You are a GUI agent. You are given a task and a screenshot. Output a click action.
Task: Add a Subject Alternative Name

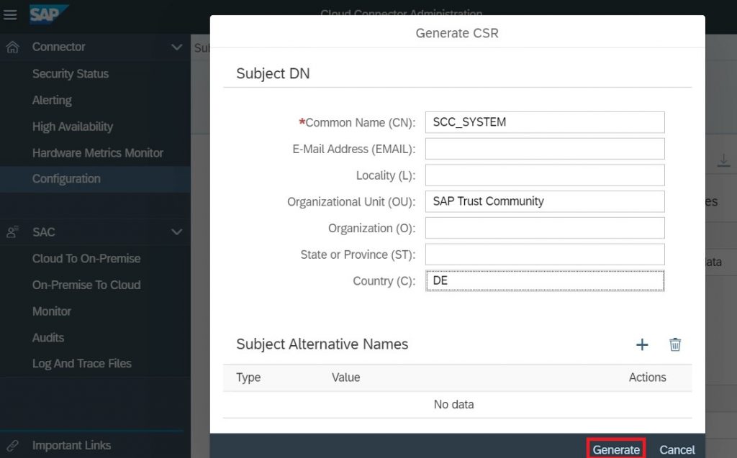click(x=642, y=345)
